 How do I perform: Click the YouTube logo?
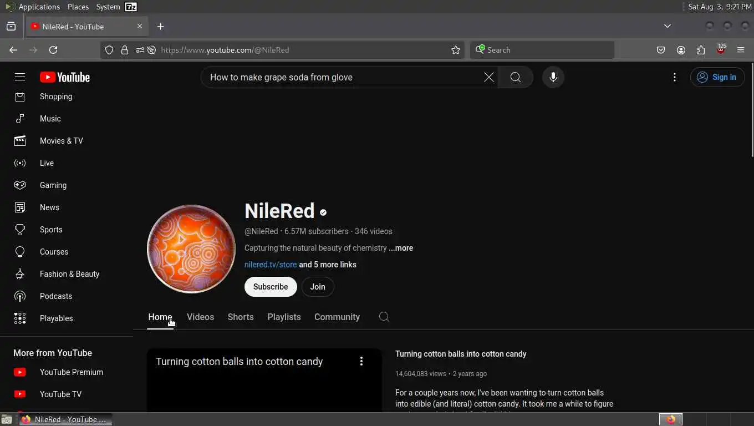pyautogui.click(x=65, y=77)
